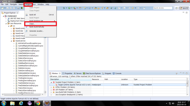Click the Run Last Tool icon

coord(75,8)
